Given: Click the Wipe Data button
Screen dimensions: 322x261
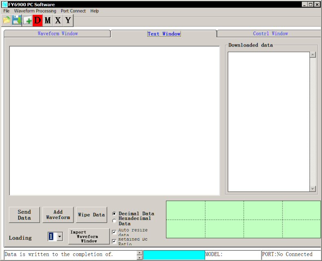Looking at the screenshot, I should tap(91, 215).
